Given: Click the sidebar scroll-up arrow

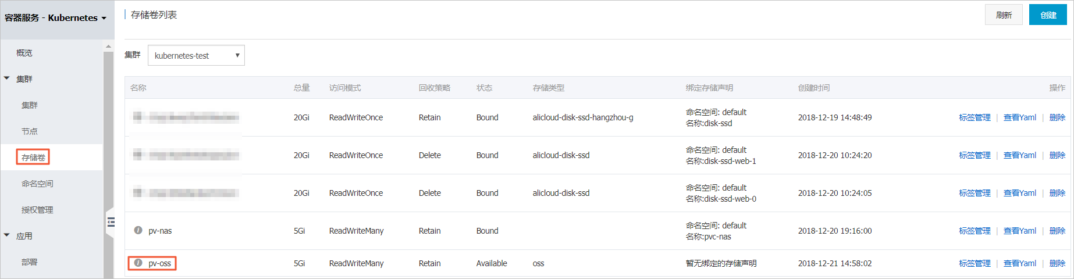Looking at the screenshot, I should point(108,46).
